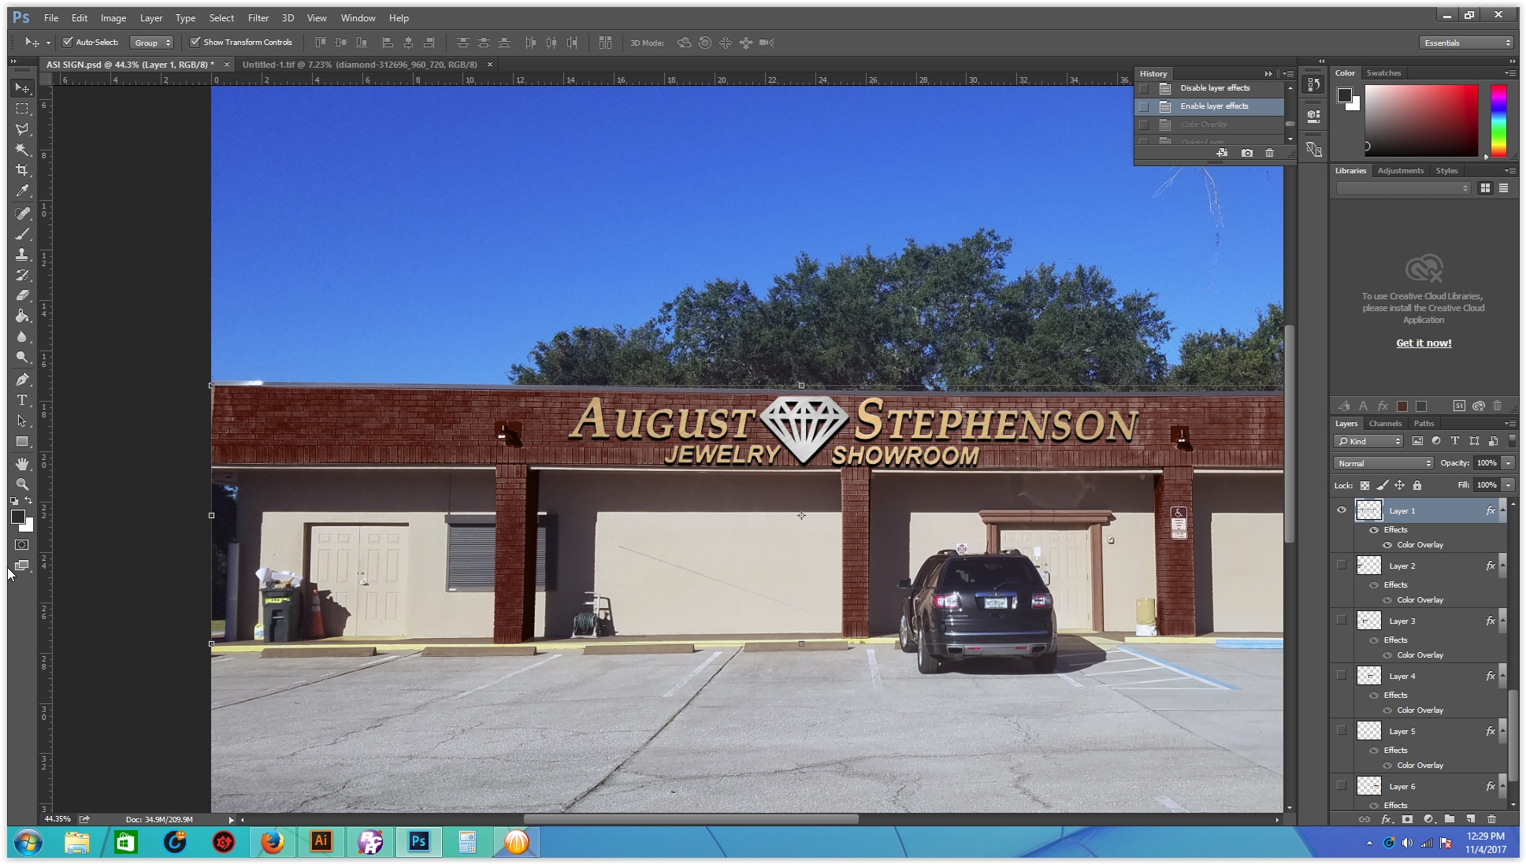
Task: Click the Layer 3 thumbnail
Action: click(x=1368, y=621)
